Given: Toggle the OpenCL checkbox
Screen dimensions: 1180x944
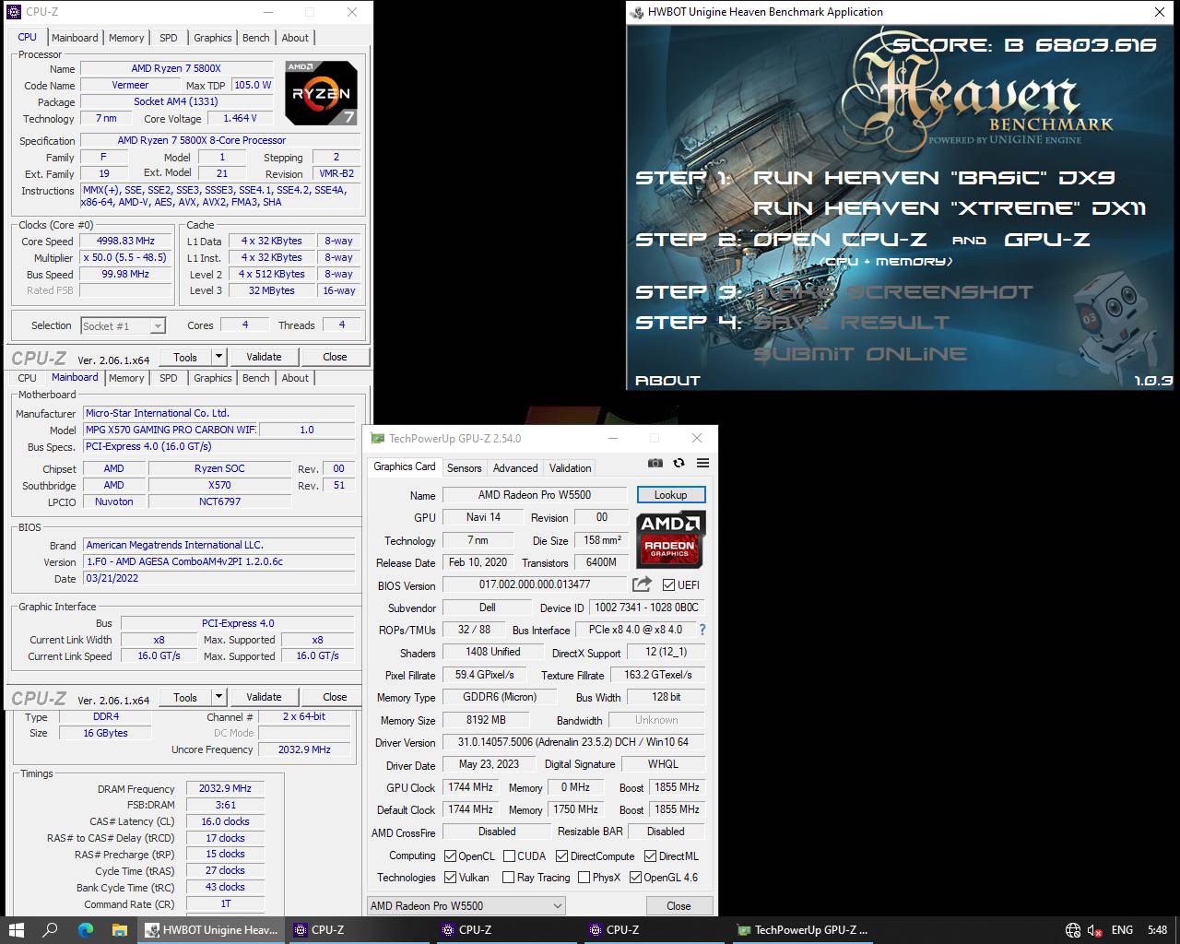Looking at the screenshot, I should 450,856.
